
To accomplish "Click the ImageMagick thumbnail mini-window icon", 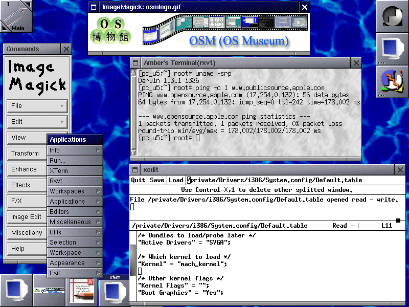I will click(49, 291).
